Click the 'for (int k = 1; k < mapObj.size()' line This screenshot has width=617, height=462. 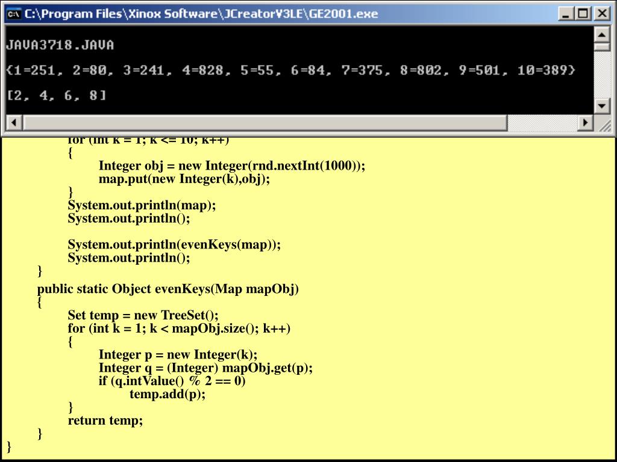[179, 328]
